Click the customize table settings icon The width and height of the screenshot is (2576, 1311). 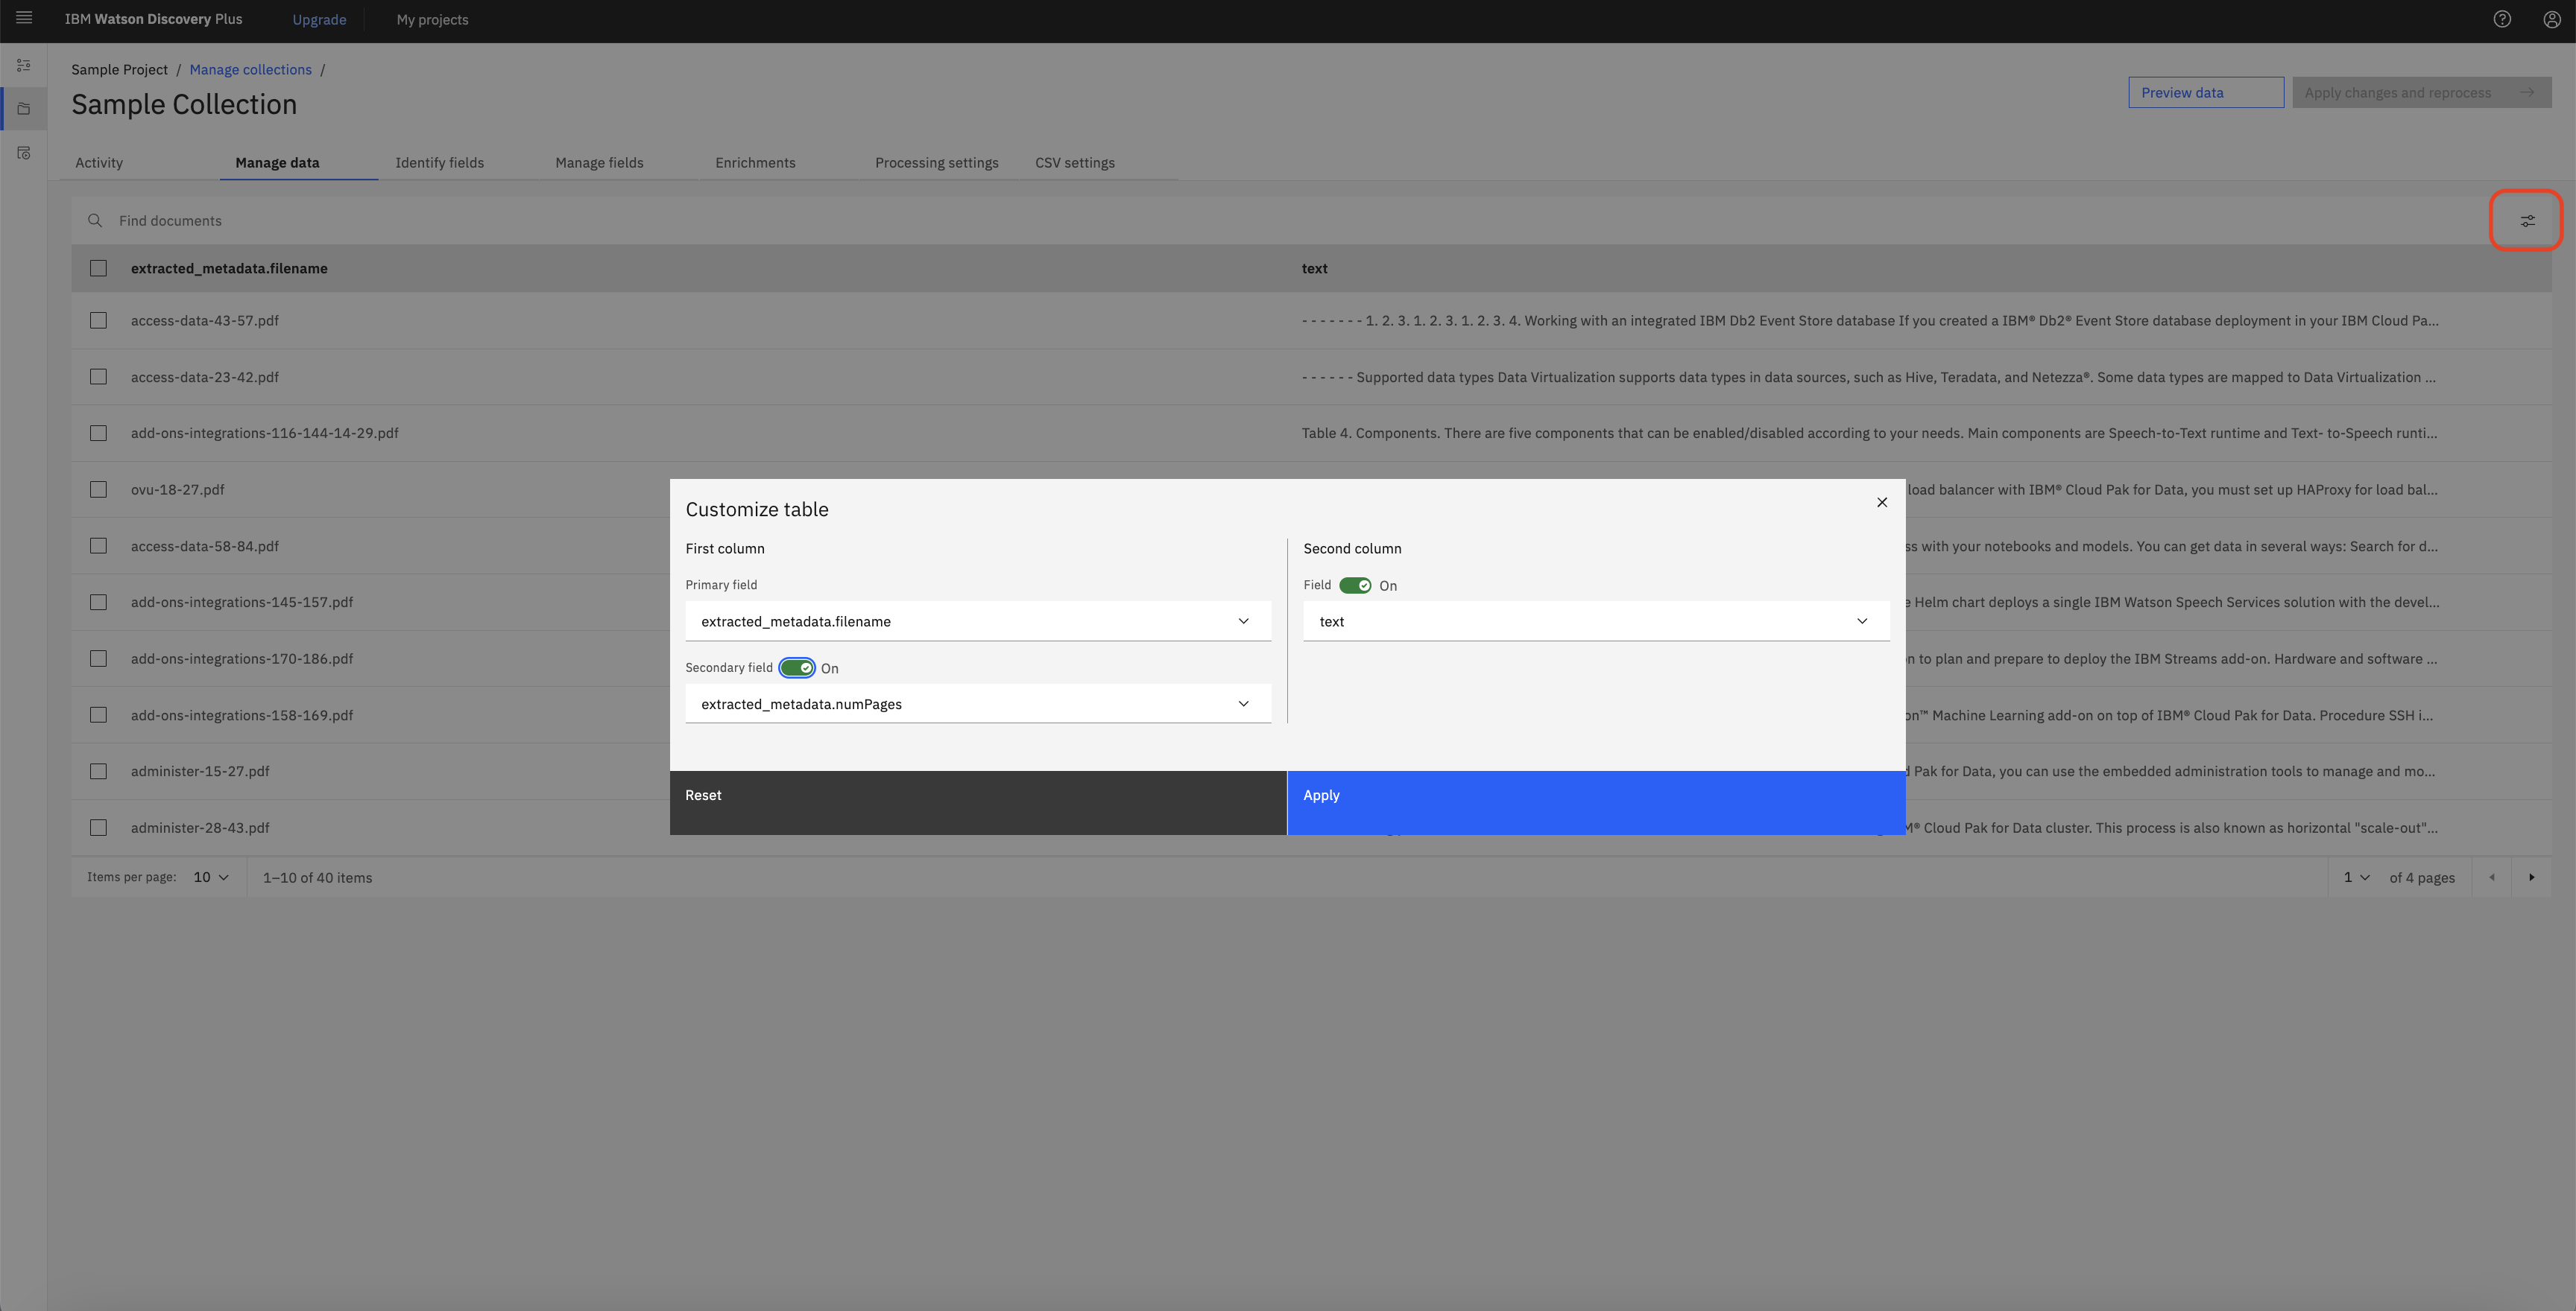(x=2527, y=220)
